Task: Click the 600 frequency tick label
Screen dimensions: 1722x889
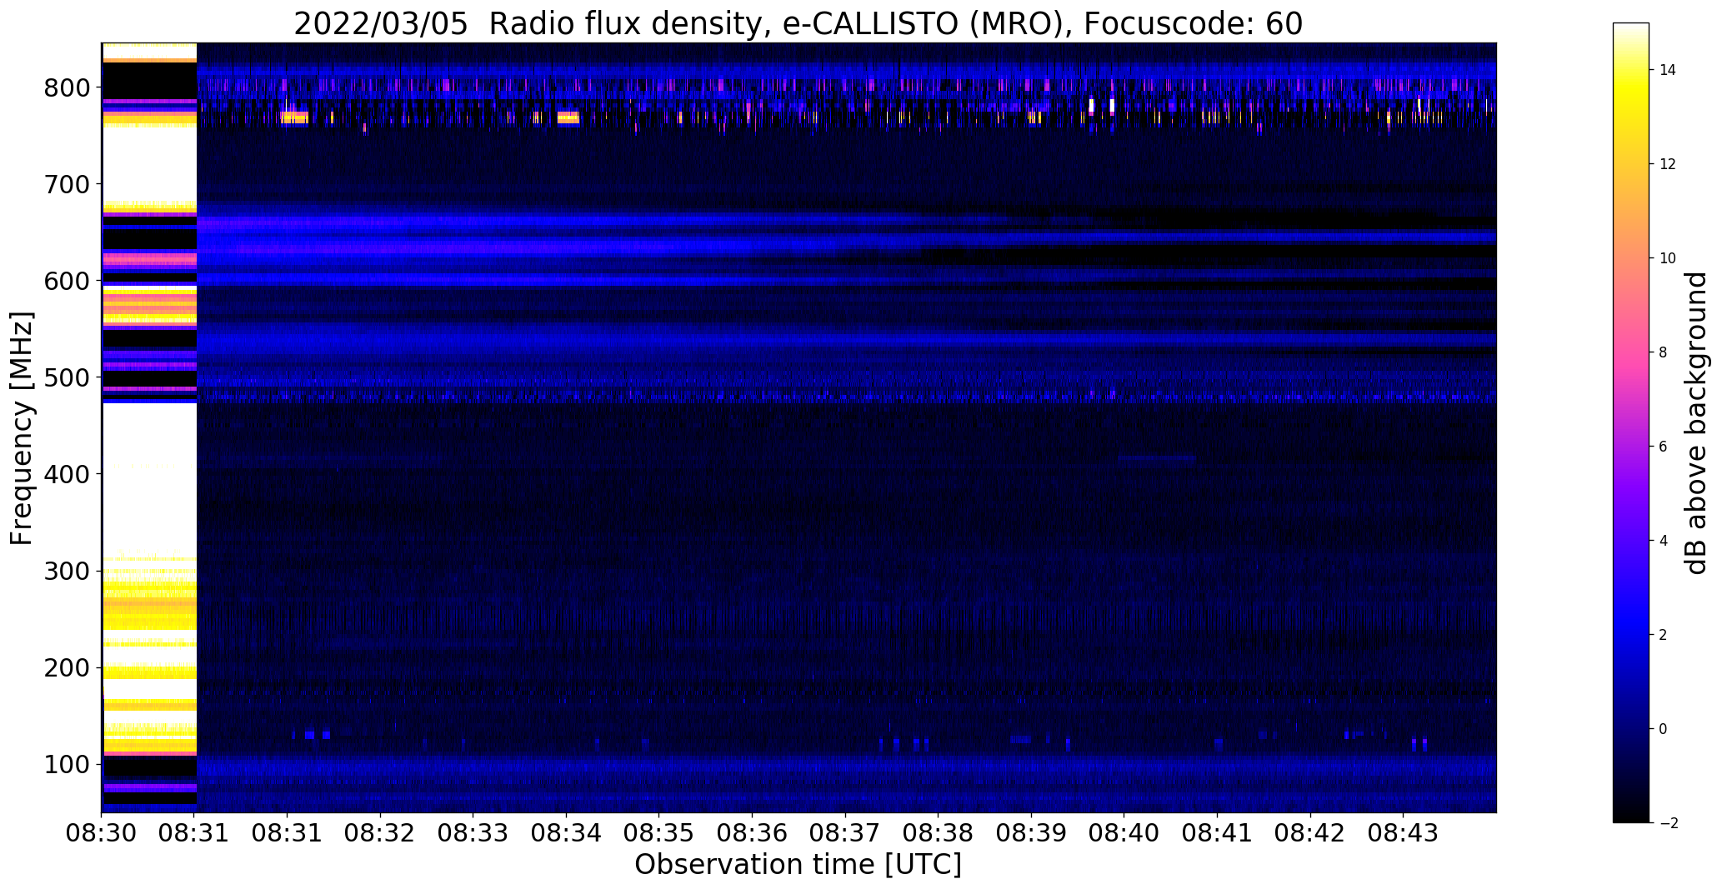Action: tap(66, 281)
